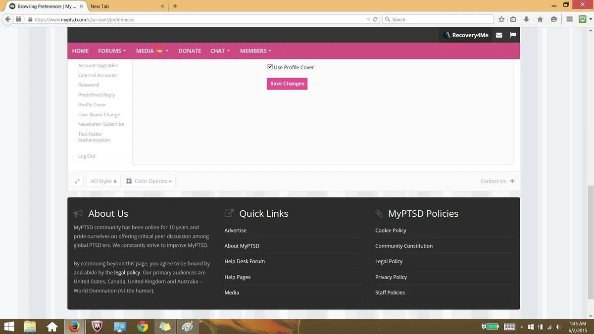Show bookmarks list icon in Firefox toolbar
Image resolution: width=594 pixels, height=334 pixels.
513,19
